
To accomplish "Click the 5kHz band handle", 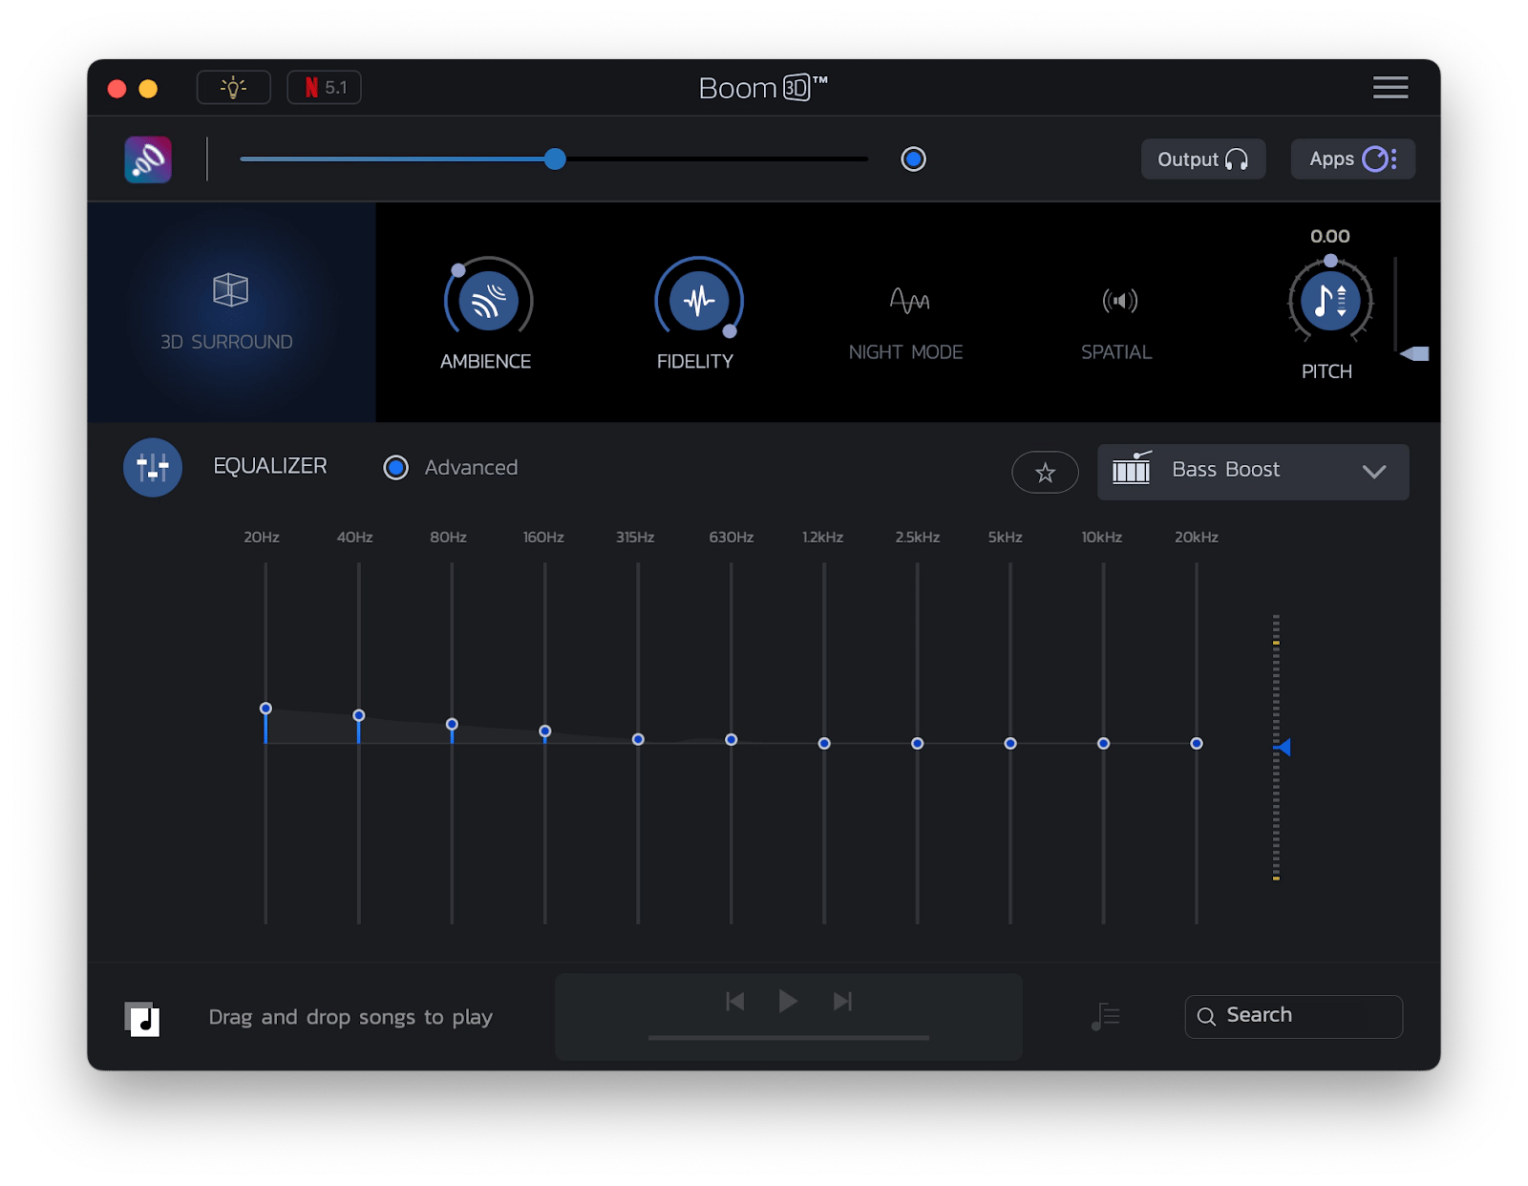I will point(1010,743).
